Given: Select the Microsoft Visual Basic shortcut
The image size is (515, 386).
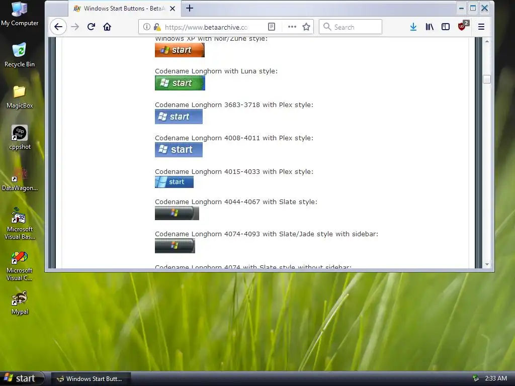Looking at the screenshot, I should pyautogui.click(x=20, y=224).
